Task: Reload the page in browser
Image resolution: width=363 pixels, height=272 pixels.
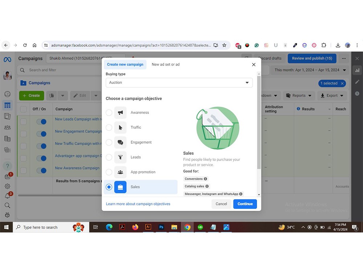Action: [x=25, y=45]
